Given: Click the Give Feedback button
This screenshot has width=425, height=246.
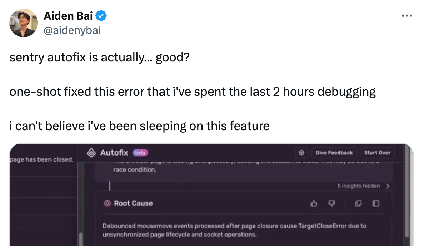Looking at the screenshot, I should point(334,152).
